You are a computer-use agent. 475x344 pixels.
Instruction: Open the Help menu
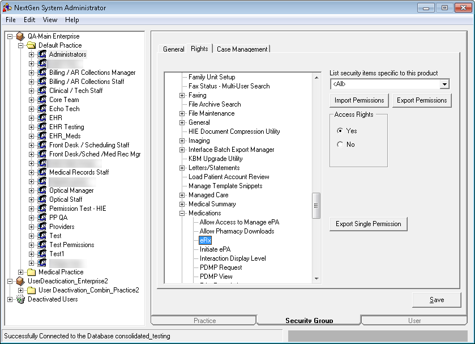(72, 20)
